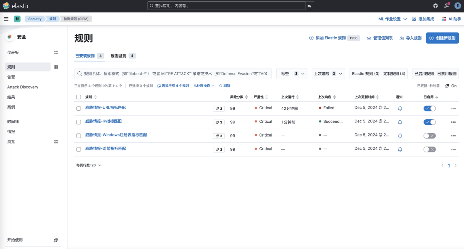Focus the global 查找应用 search bar
The height and width of the screenshot is (249, 464).
pos(226,6)
